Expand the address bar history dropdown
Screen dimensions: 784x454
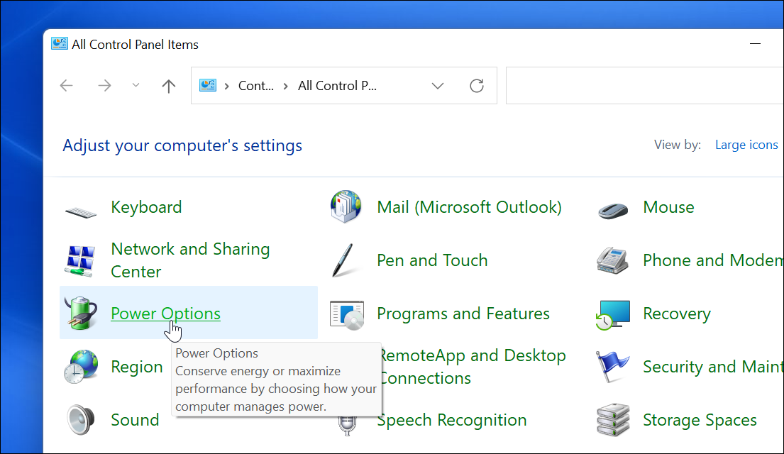point(438,86)
